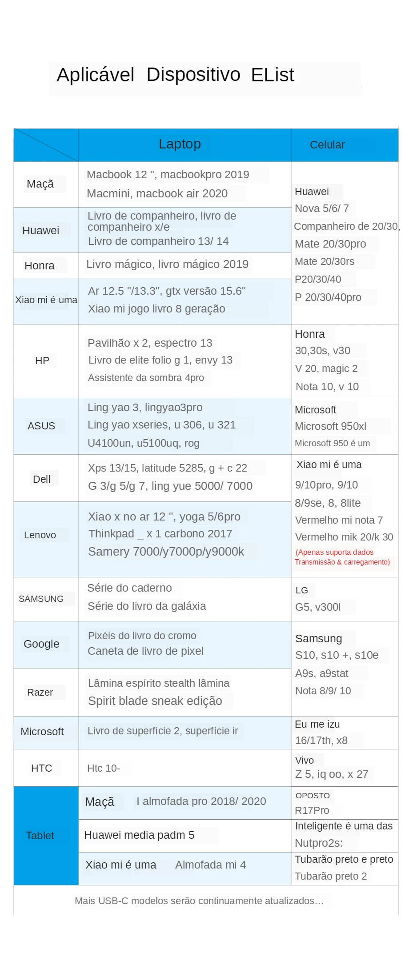Screen dimensions: 413x961
Task: Click the 'Mate 20/30pro' phone entry
Action: click(330, 244)
